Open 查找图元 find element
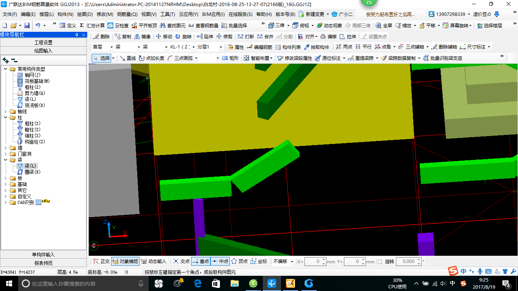 click(x=173, y=25)
